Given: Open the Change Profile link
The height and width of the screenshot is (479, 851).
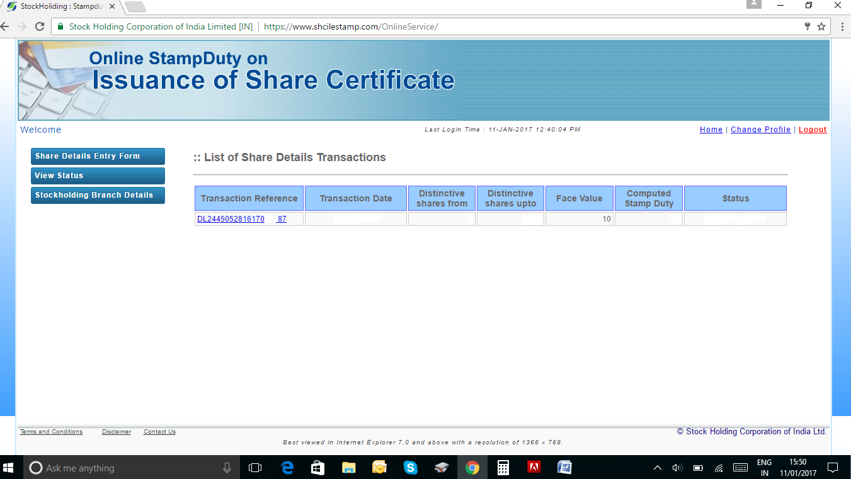Looking at the screenshot, I should (760, 130).
